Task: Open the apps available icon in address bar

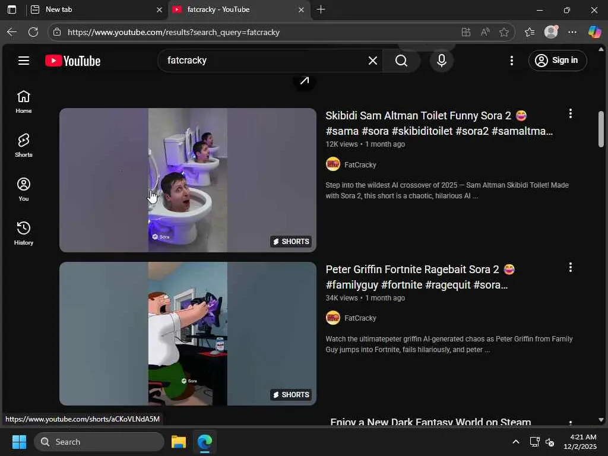Action: click(466, 32)
